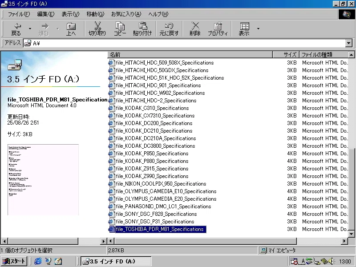Click file name file_OLYMPUS_CAMEDIA_E10_Specifications
This screenshot has height=267, width=356.
[x=166, y=191]
